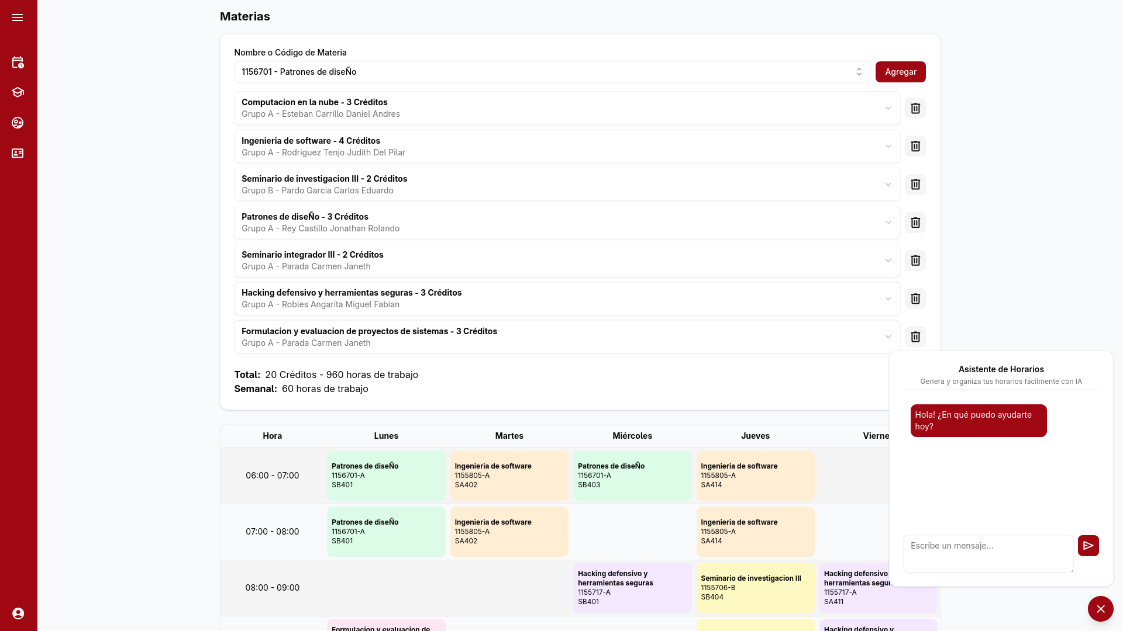Expand Seminario integrador III group options
Image resolution: width=1123 pixels, height=631 pixels.
[888, 261]
